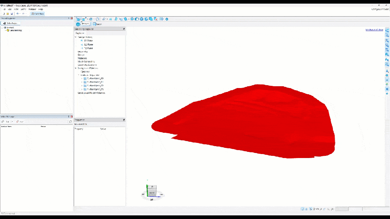Click the Save icon in the main toolbar

[x=12, y=14]
